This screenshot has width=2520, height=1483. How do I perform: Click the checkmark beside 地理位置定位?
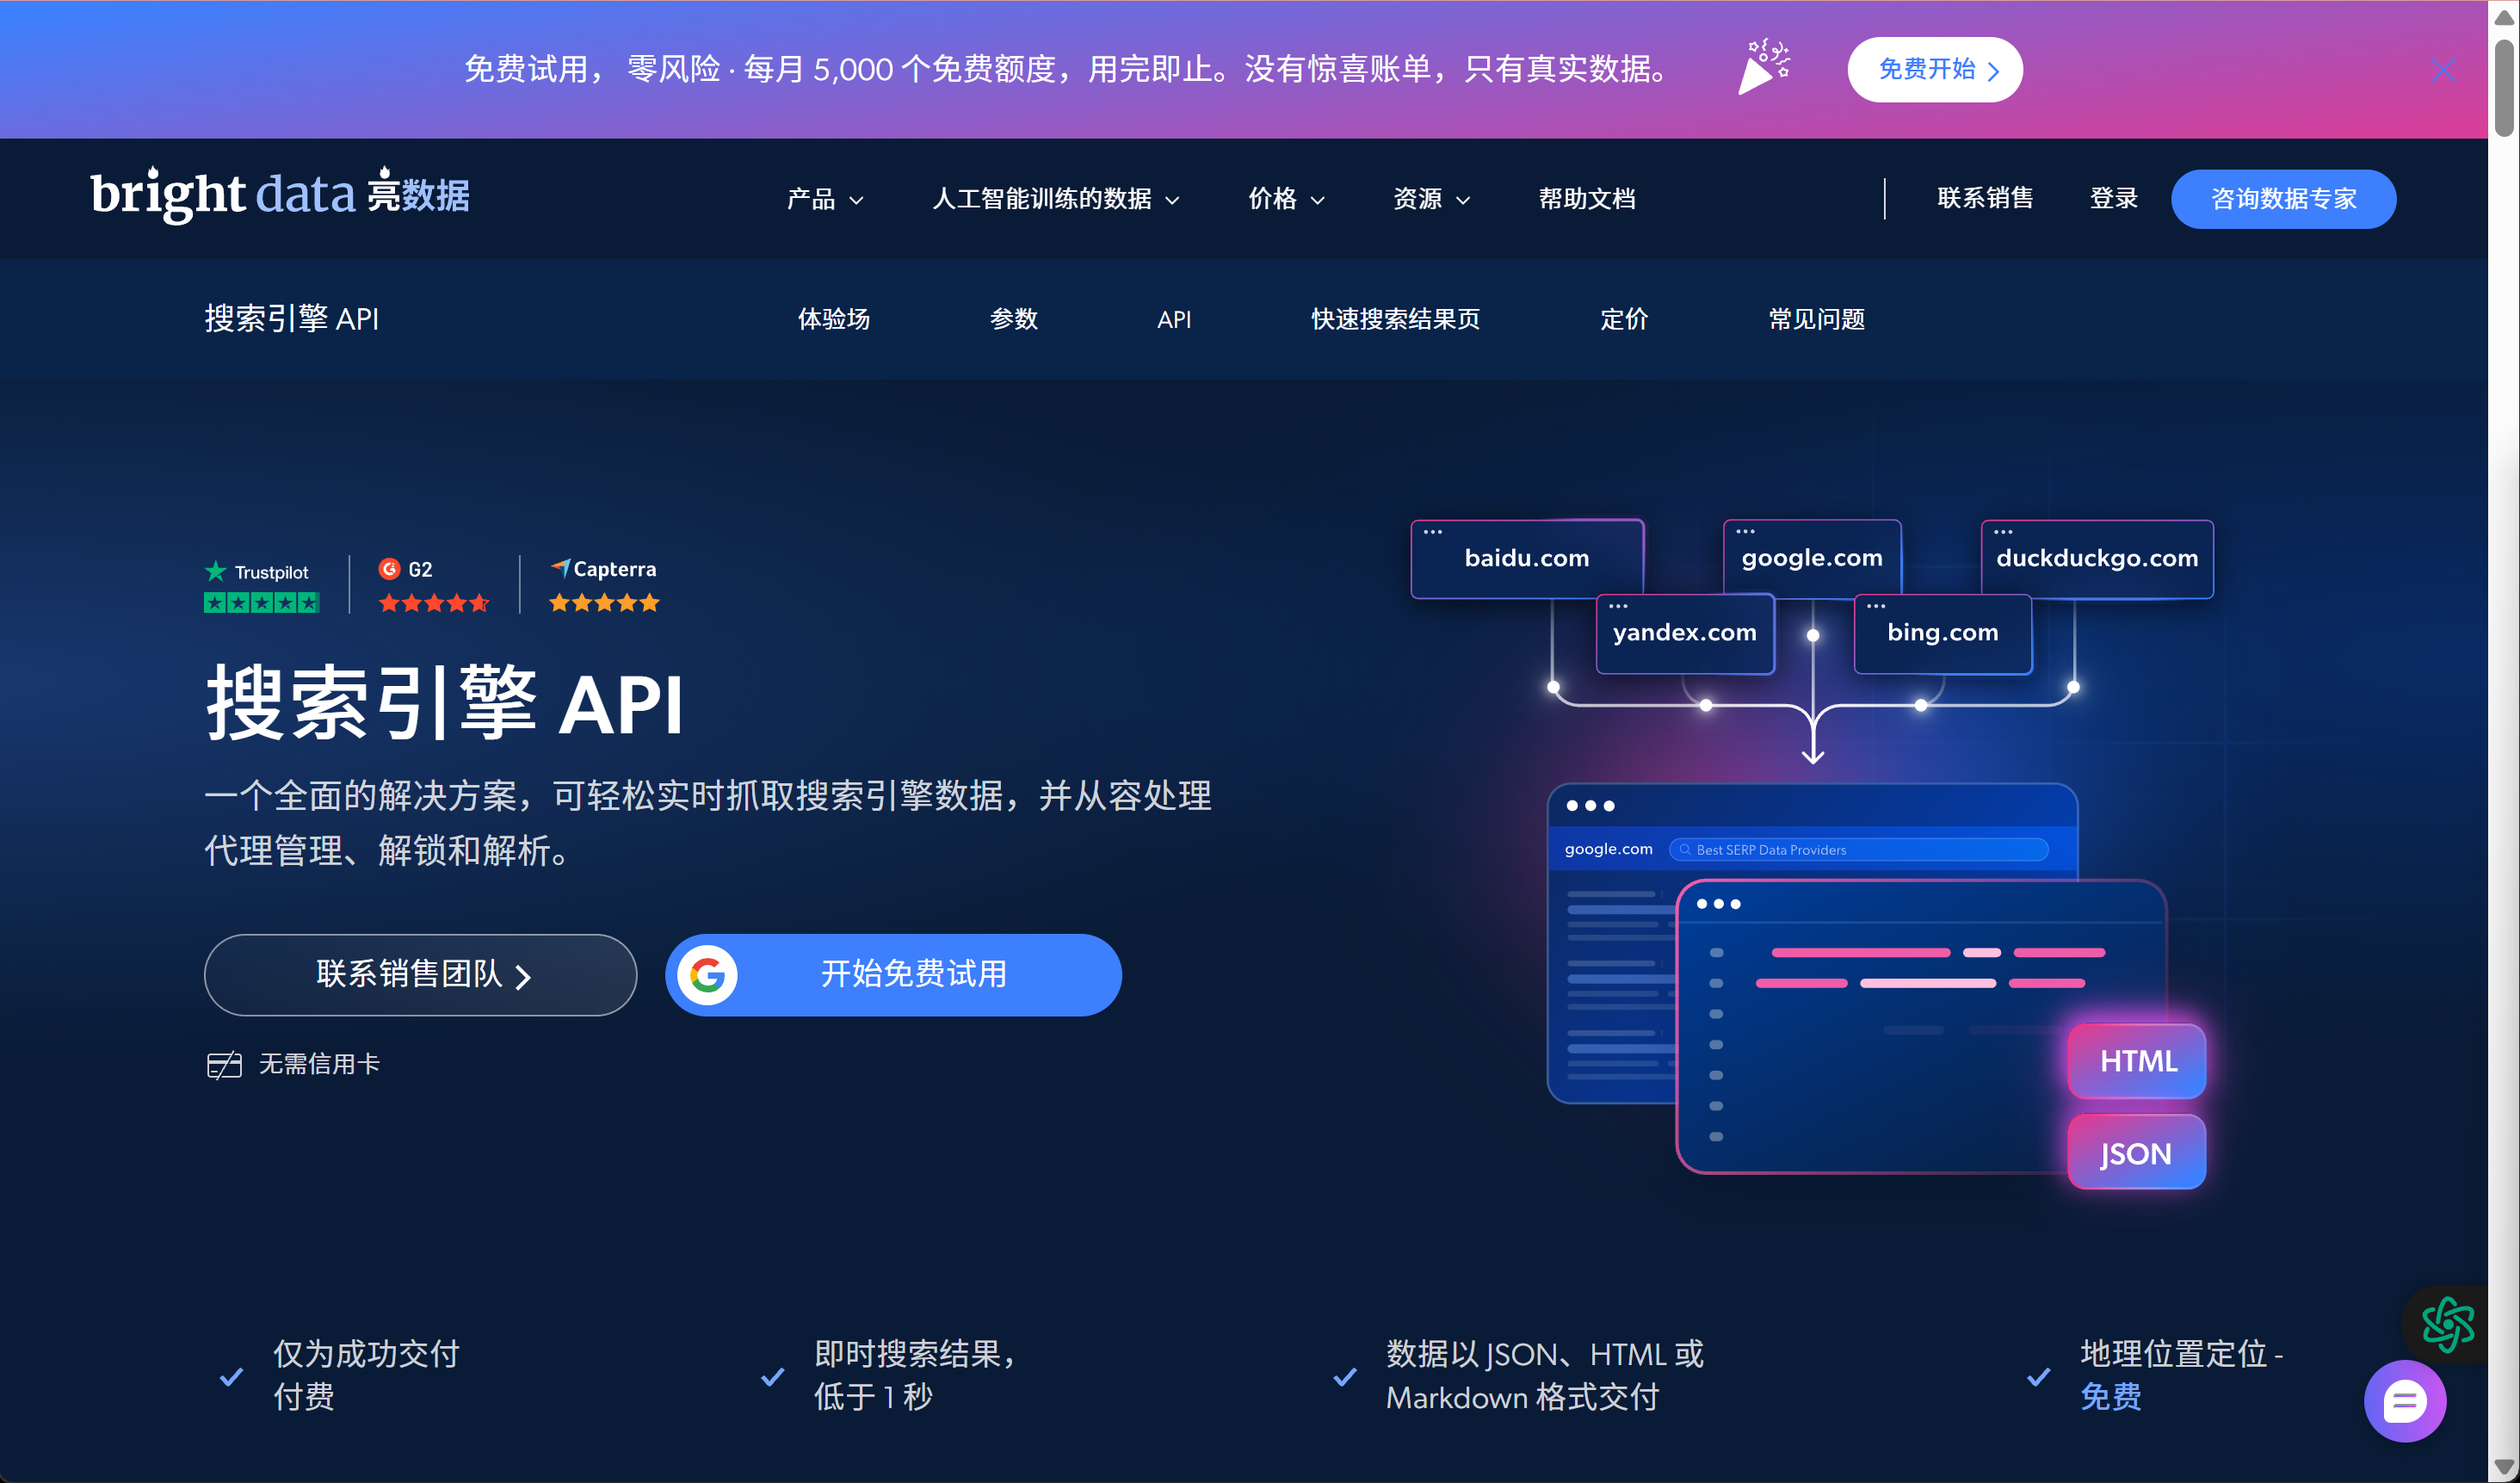tap(2038, 1377)
